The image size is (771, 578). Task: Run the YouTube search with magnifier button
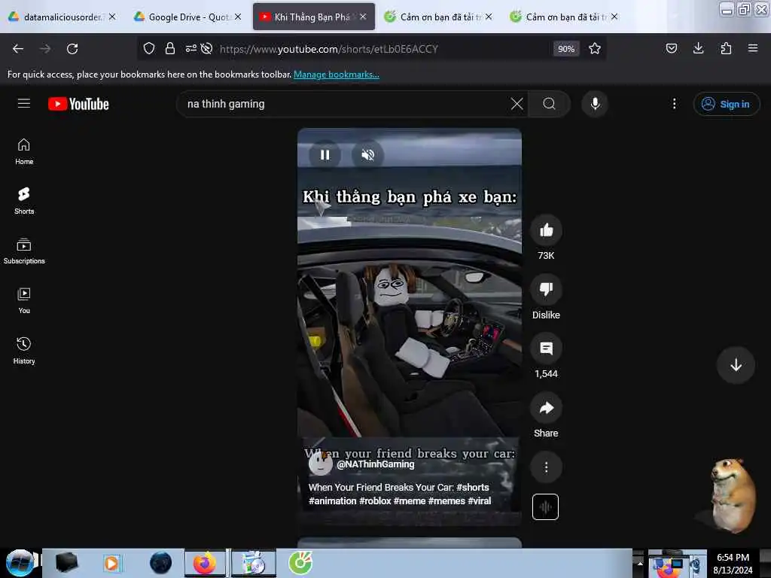click(x=549, y=104)
